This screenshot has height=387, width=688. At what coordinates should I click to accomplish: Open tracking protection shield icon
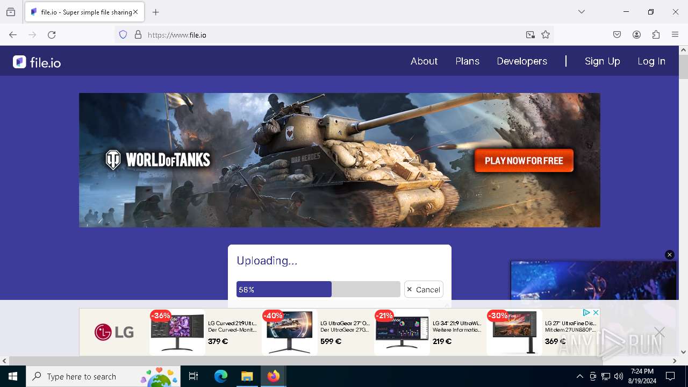[123, 35]
